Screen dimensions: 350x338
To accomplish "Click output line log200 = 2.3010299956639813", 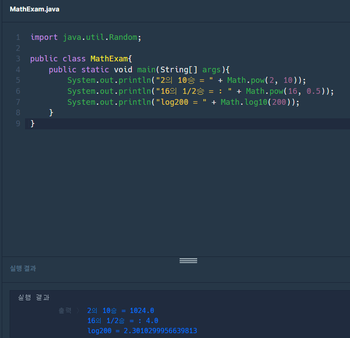I will (x=142, y=331).
